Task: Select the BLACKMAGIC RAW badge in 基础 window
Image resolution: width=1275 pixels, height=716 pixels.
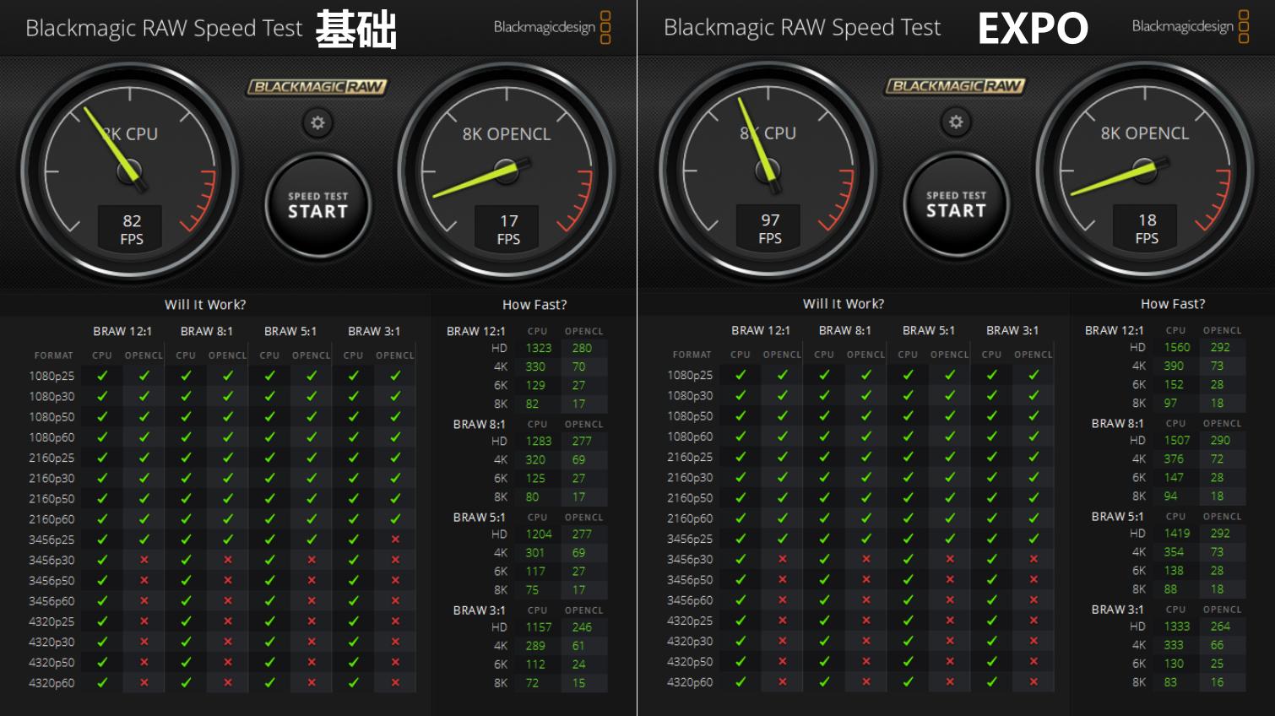Action: [317, 87]
